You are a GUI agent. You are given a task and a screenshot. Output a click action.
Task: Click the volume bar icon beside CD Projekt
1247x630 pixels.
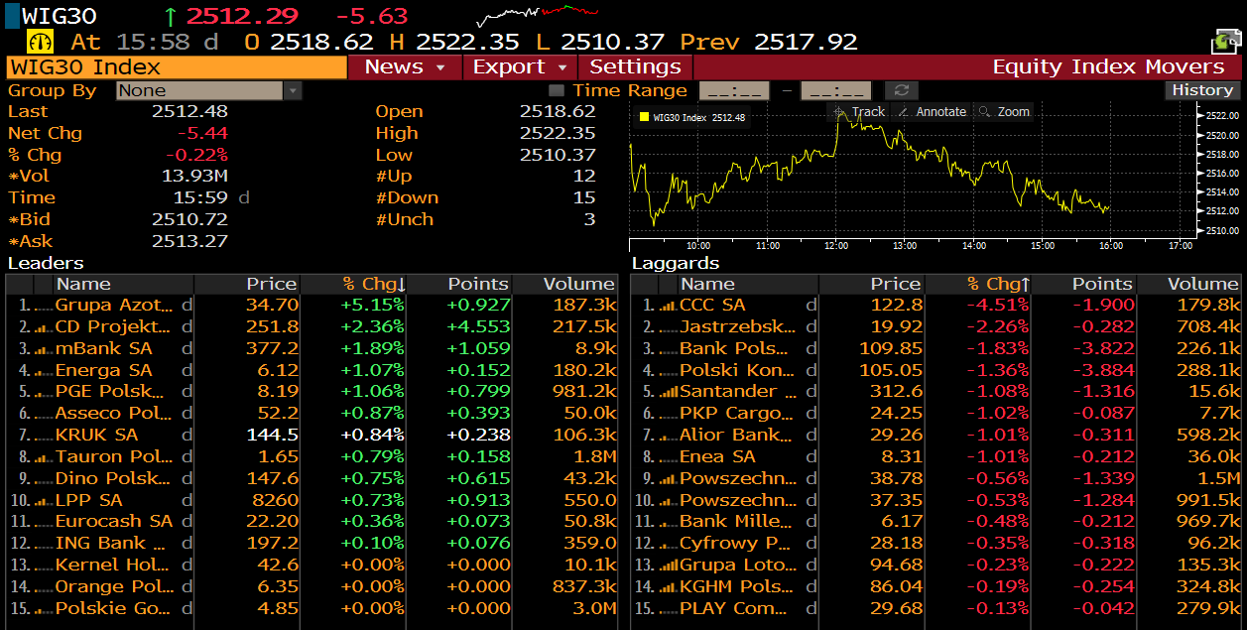click(x=42, y=327)
